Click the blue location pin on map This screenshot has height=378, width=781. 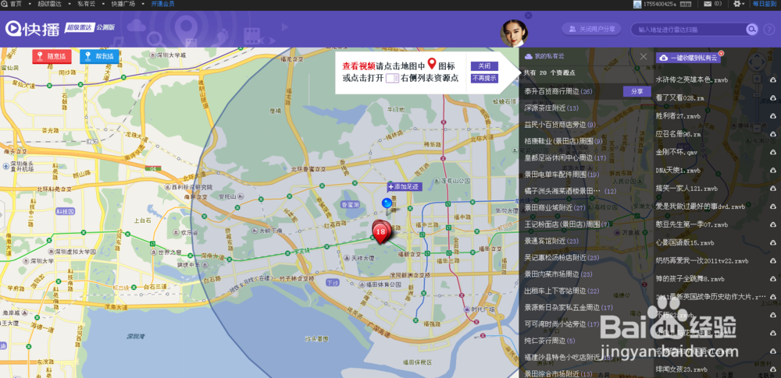tap(387, 205)
